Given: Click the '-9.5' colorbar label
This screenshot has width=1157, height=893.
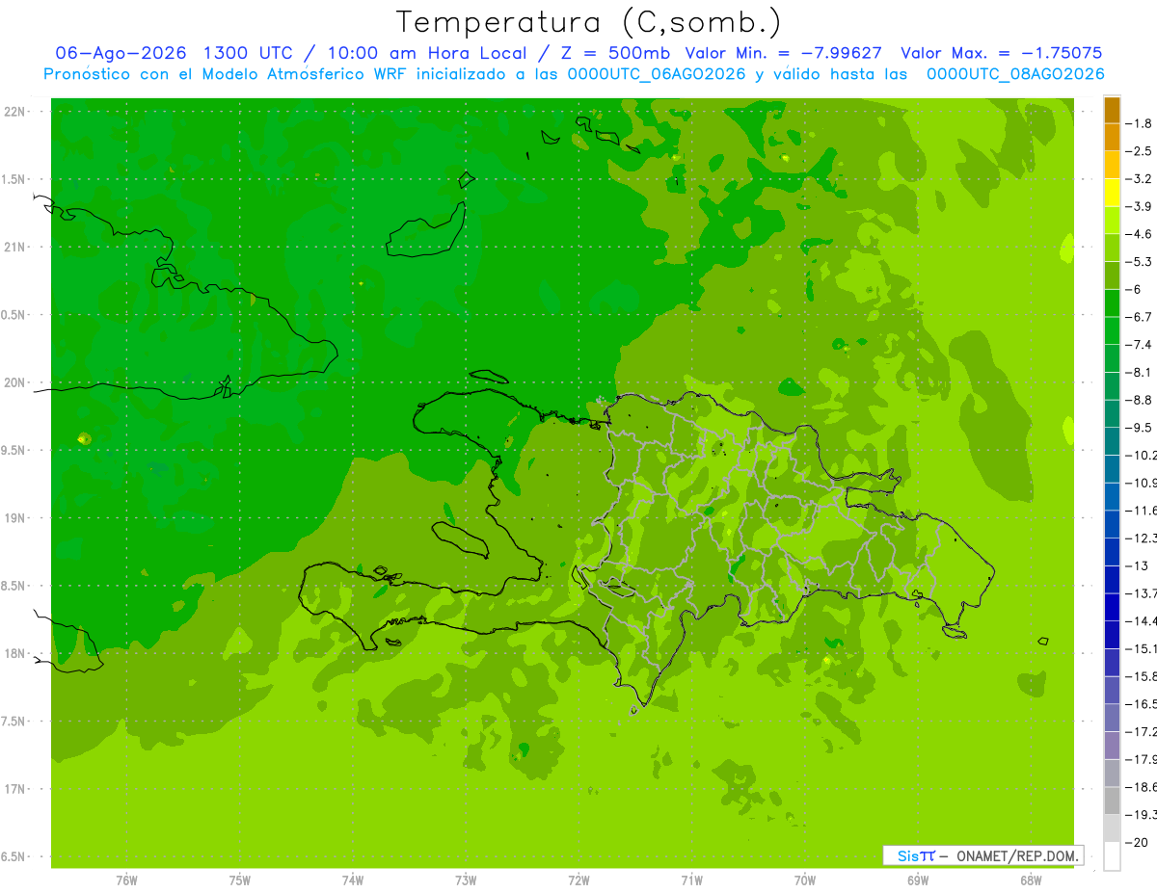Looking at the screenshot, I should [1140, 428].
